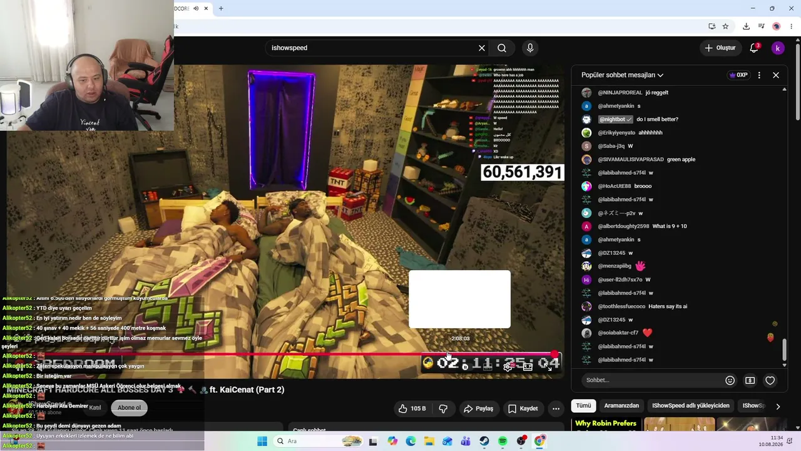Send a Super Chat with the dollar icon
The image size is (801, 451).
click(x=750, y=380)
